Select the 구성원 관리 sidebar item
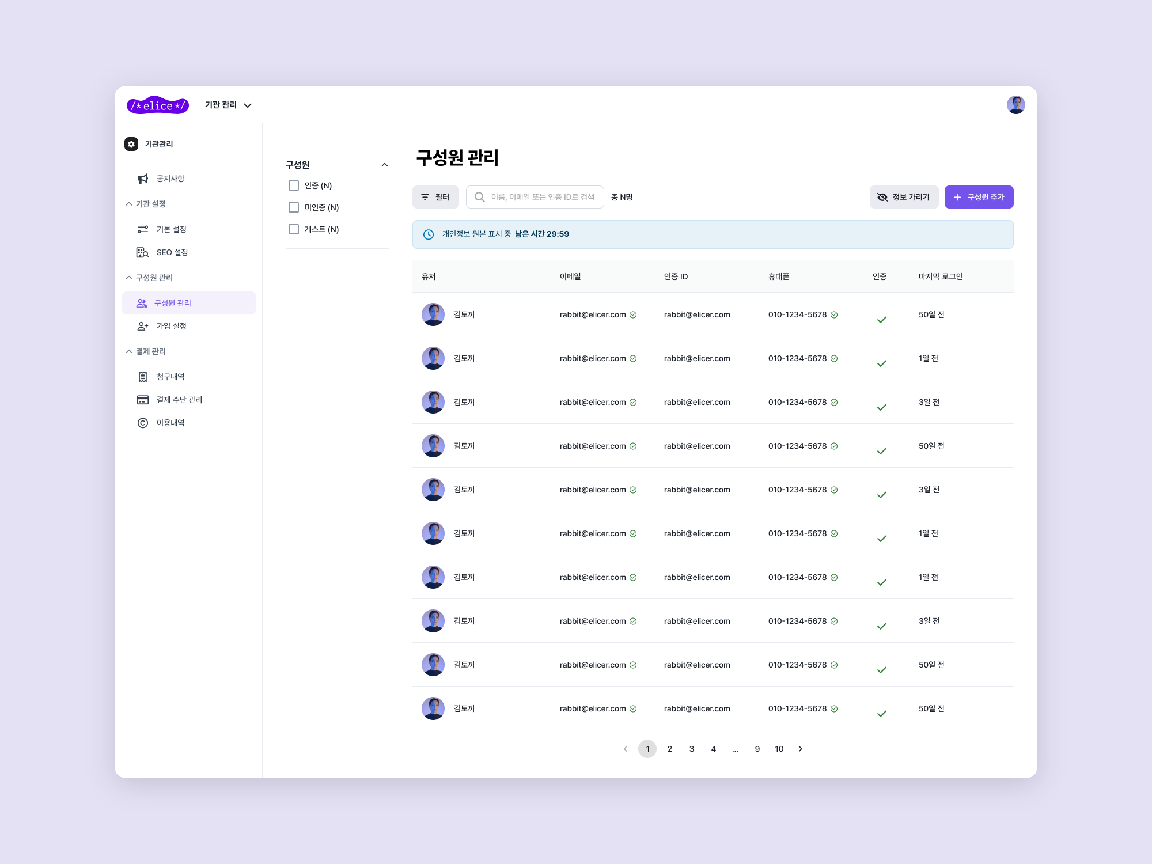The width and height of the screenshot is (1152, 864). click(189, 303)
